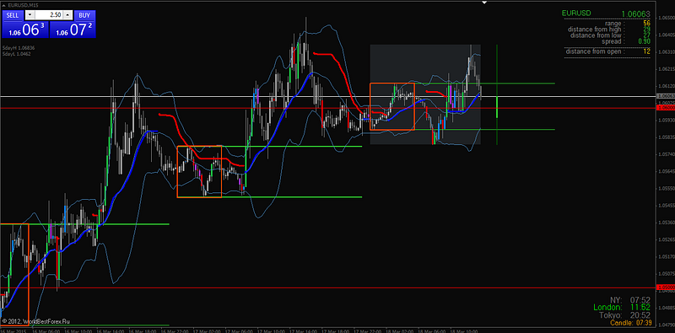Click the distance from open value 12
Image resolution: width=675 pixels, height=333 pixels.
point(646,51)
